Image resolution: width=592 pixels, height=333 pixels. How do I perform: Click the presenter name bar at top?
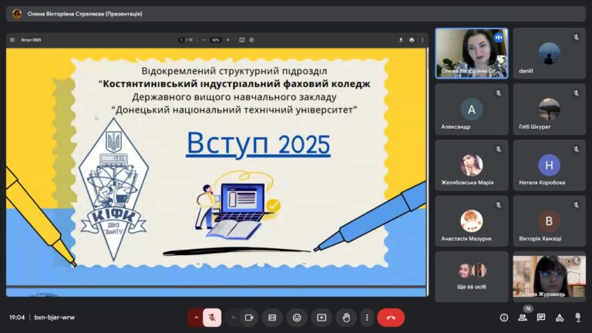[296, 14]
